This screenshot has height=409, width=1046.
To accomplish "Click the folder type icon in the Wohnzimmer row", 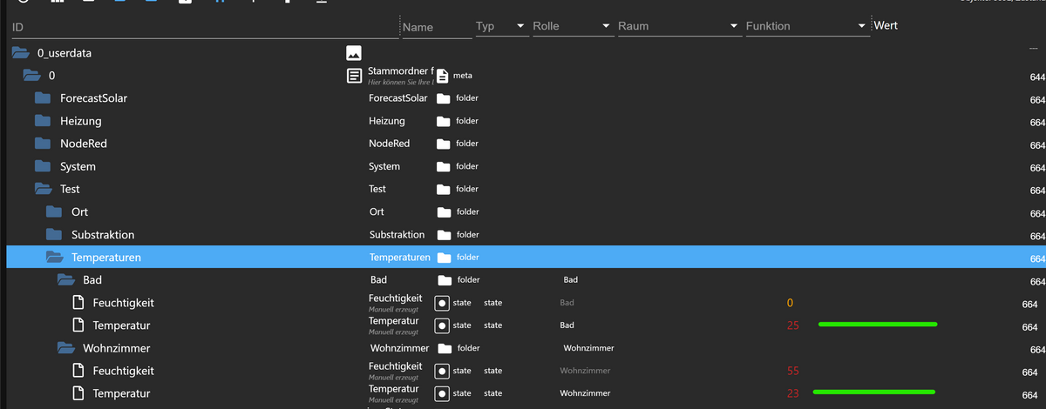I will click(445, 348).
